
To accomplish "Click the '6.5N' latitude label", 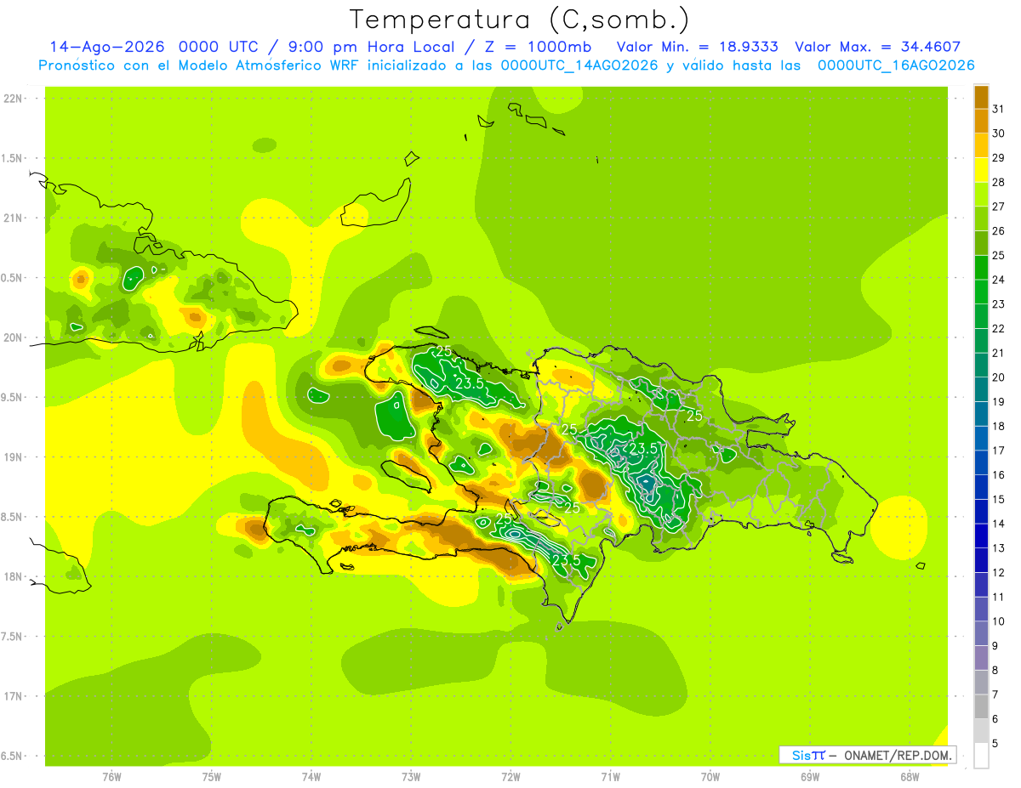I will click(12, 756).
